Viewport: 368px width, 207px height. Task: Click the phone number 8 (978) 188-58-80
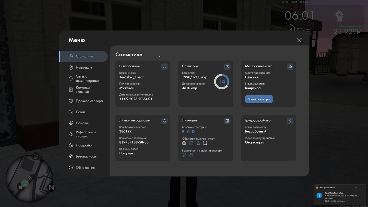coord(134,142)
